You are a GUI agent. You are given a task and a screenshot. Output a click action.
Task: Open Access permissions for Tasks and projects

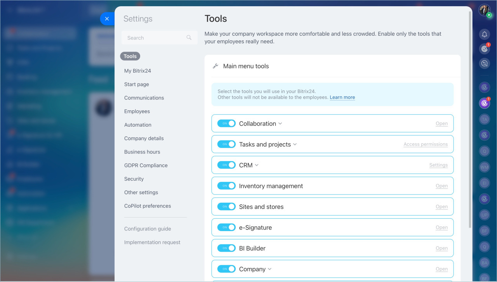(426, 144)
